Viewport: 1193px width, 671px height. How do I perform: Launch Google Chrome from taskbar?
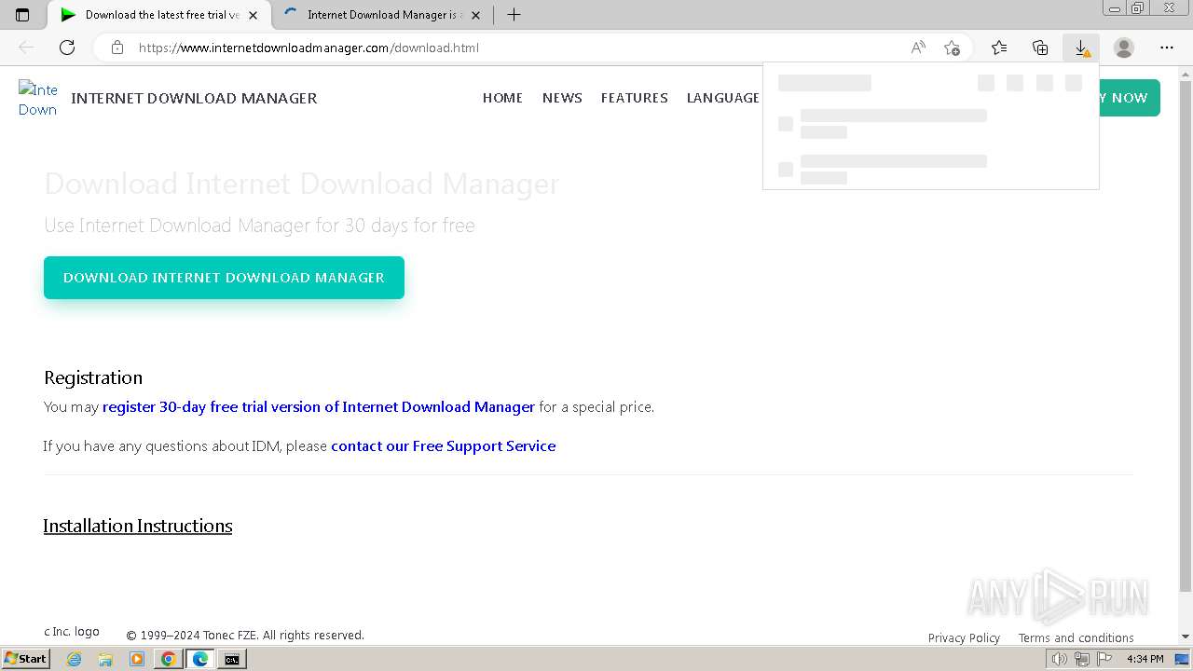[x=169, y=659]
